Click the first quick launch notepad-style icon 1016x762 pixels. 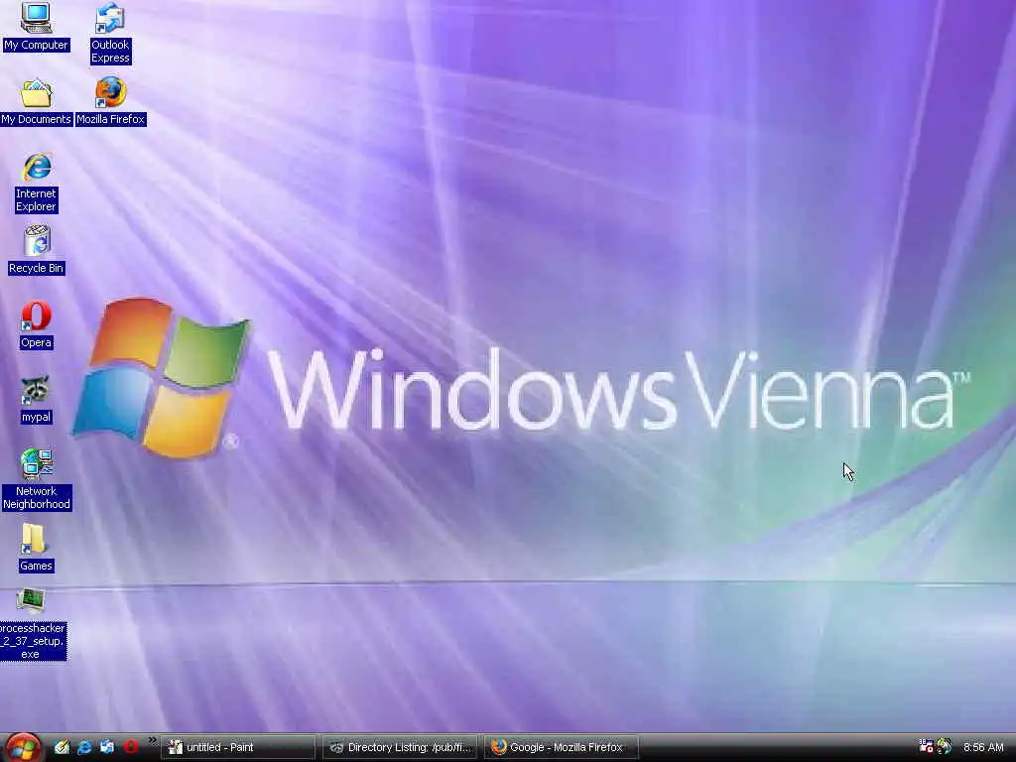62,747
